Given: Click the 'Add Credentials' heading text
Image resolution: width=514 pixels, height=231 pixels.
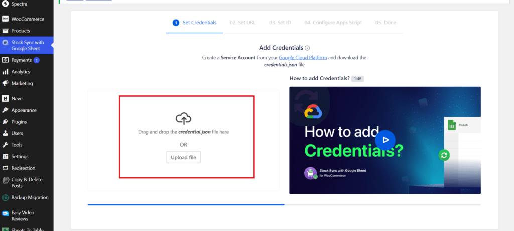Looking at the screenshot, I should [x=281, y=48].
